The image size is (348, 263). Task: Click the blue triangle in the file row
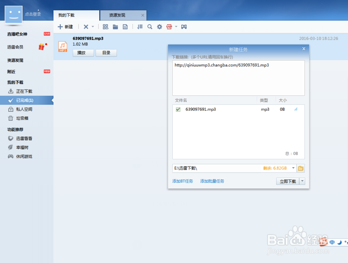tap(296, 109)
